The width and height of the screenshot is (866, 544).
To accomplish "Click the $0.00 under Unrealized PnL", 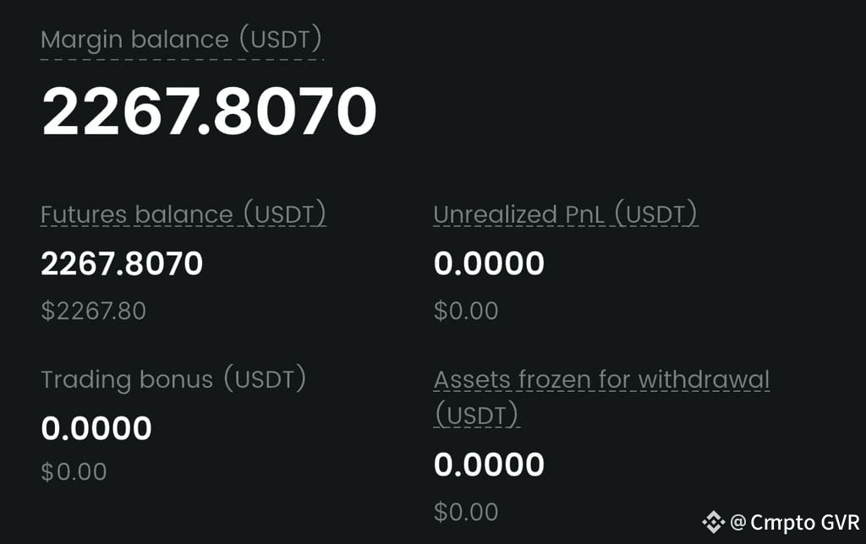I will (466, 311).
